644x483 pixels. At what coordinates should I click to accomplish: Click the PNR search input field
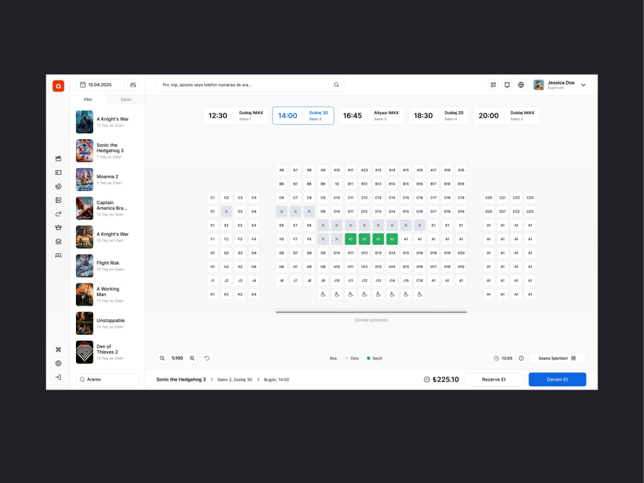250,84
